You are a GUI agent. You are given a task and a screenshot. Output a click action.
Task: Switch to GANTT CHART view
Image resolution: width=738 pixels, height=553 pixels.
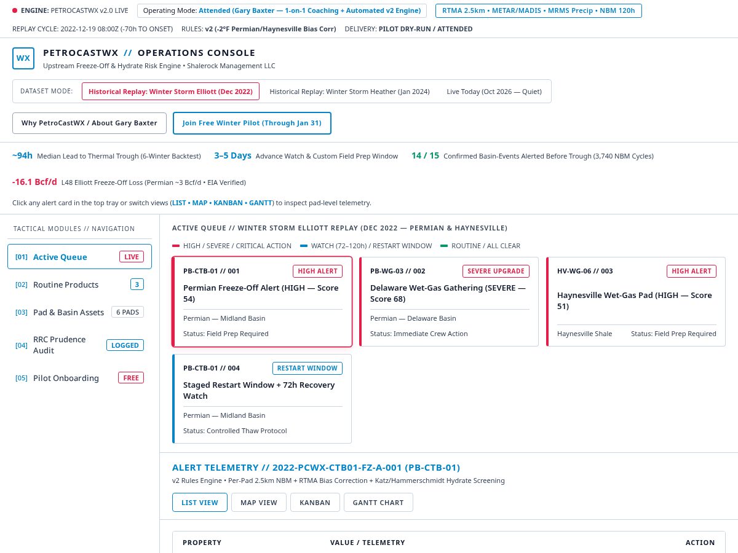tap(378, 502)
